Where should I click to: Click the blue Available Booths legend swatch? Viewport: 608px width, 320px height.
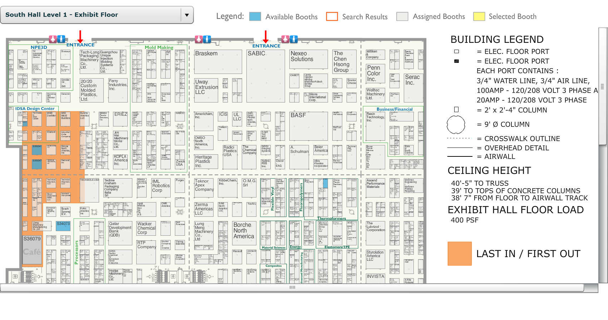tap(255, 16)
